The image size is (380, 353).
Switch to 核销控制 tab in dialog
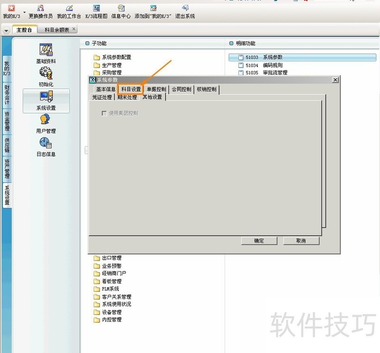coord(207,89)
